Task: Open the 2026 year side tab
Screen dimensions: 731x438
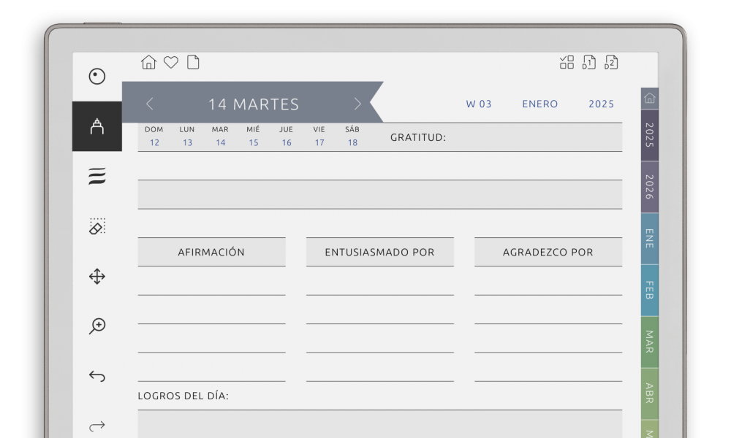Action: [649, 187]
